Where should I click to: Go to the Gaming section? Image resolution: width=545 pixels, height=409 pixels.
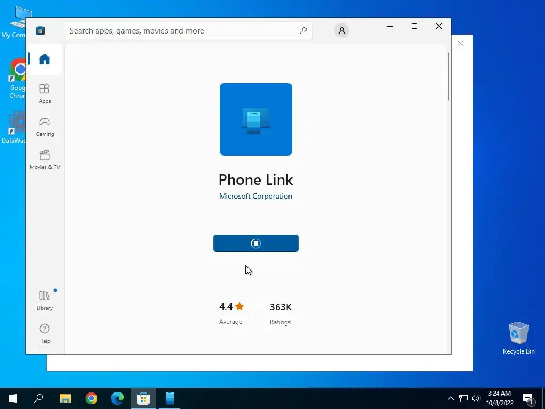[x=45, y=127]
